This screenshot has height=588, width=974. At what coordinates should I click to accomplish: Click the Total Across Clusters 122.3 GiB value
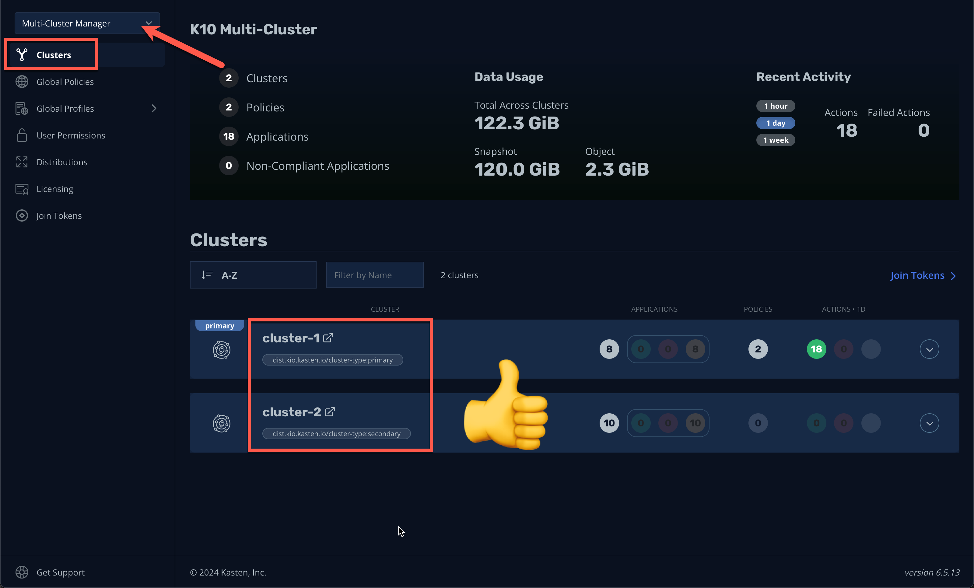pyautogui.click(x=517, y=123)
